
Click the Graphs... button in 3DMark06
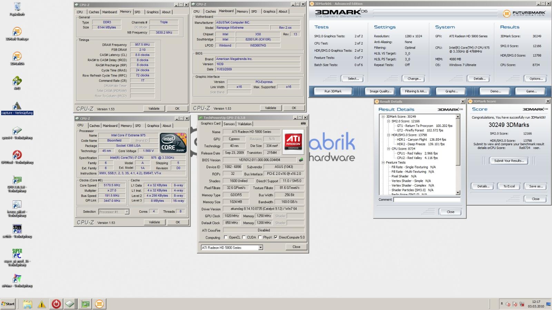(x=451, y=91)
